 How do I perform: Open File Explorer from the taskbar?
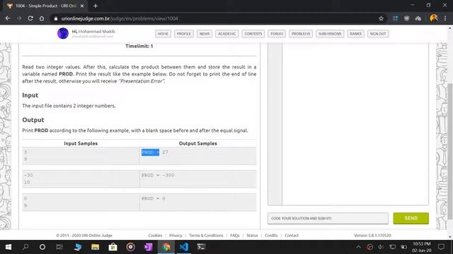pos(95,247)
